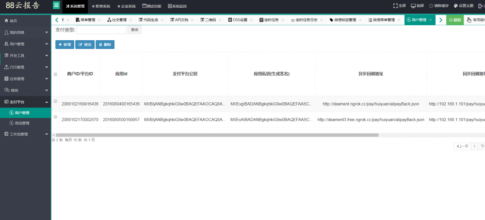Click the 微信 WeChat icon in sidebar
The width and height of the screenshot is (485, 220).
click(6, 90)
